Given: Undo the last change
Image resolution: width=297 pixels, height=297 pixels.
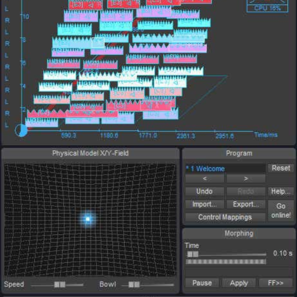Looking at the screenshot, I should click(204, 192).
